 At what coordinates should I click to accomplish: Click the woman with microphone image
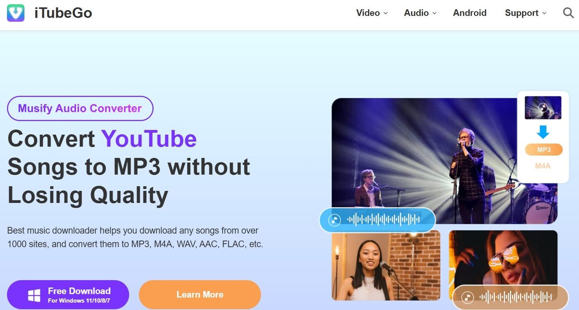(x=386, y=265)
